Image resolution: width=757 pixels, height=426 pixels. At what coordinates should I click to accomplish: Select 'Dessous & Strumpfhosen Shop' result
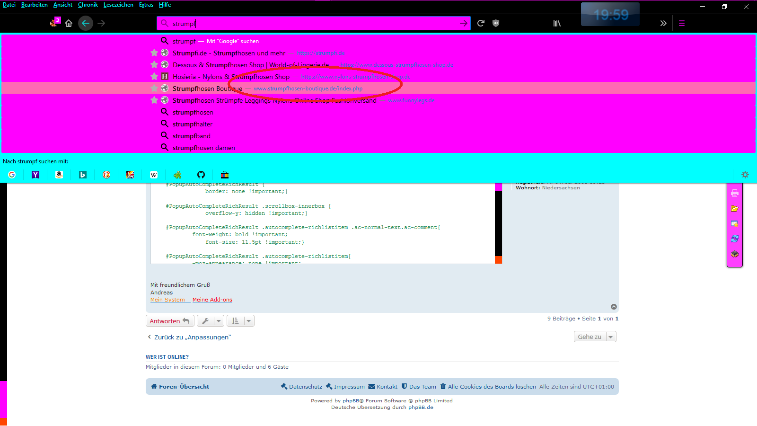click(378, 65)
